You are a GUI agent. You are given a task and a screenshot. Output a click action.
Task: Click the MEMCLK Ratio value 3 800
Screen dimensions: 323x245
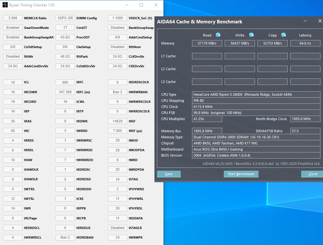click(x=13, y=18)
